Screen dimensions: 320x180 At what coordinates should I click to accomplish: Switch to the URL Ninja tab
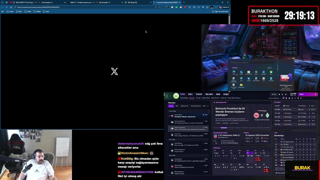point(138,2)
